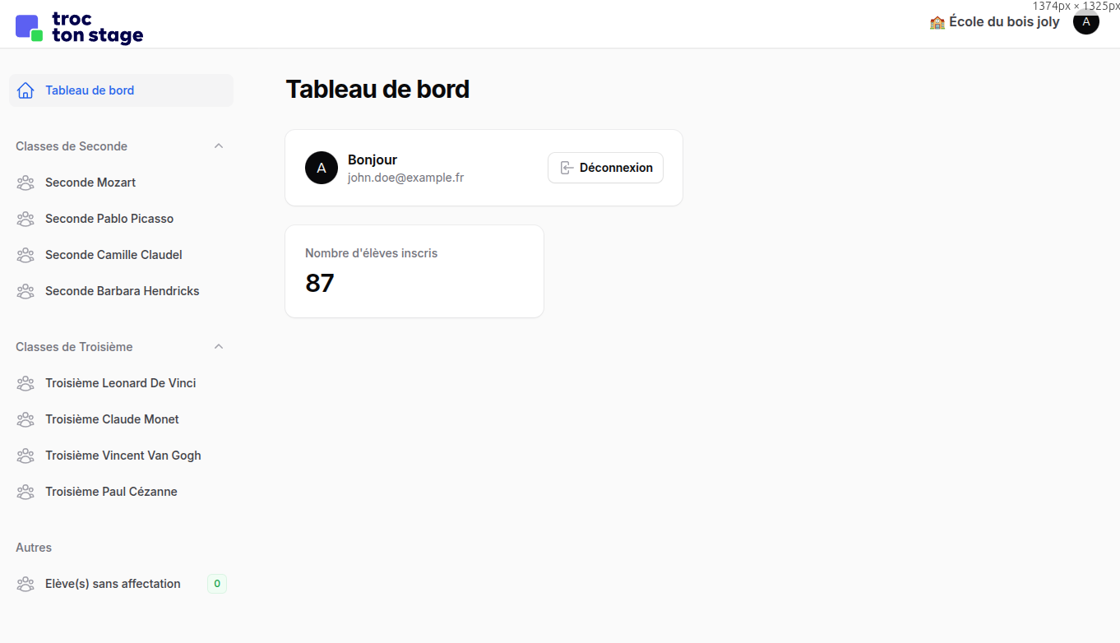The height and width of the screenshot is (643, 1120).
Task: Click the group icon beside Seconde Mozart
Action: tap(25, 183)
